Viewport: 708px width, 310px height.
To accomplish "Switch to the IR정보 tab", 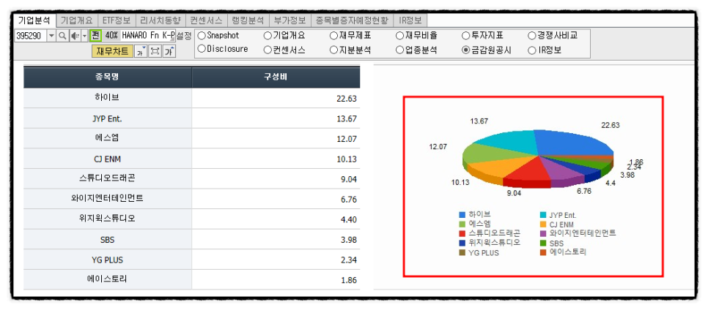I will (410, 20).
